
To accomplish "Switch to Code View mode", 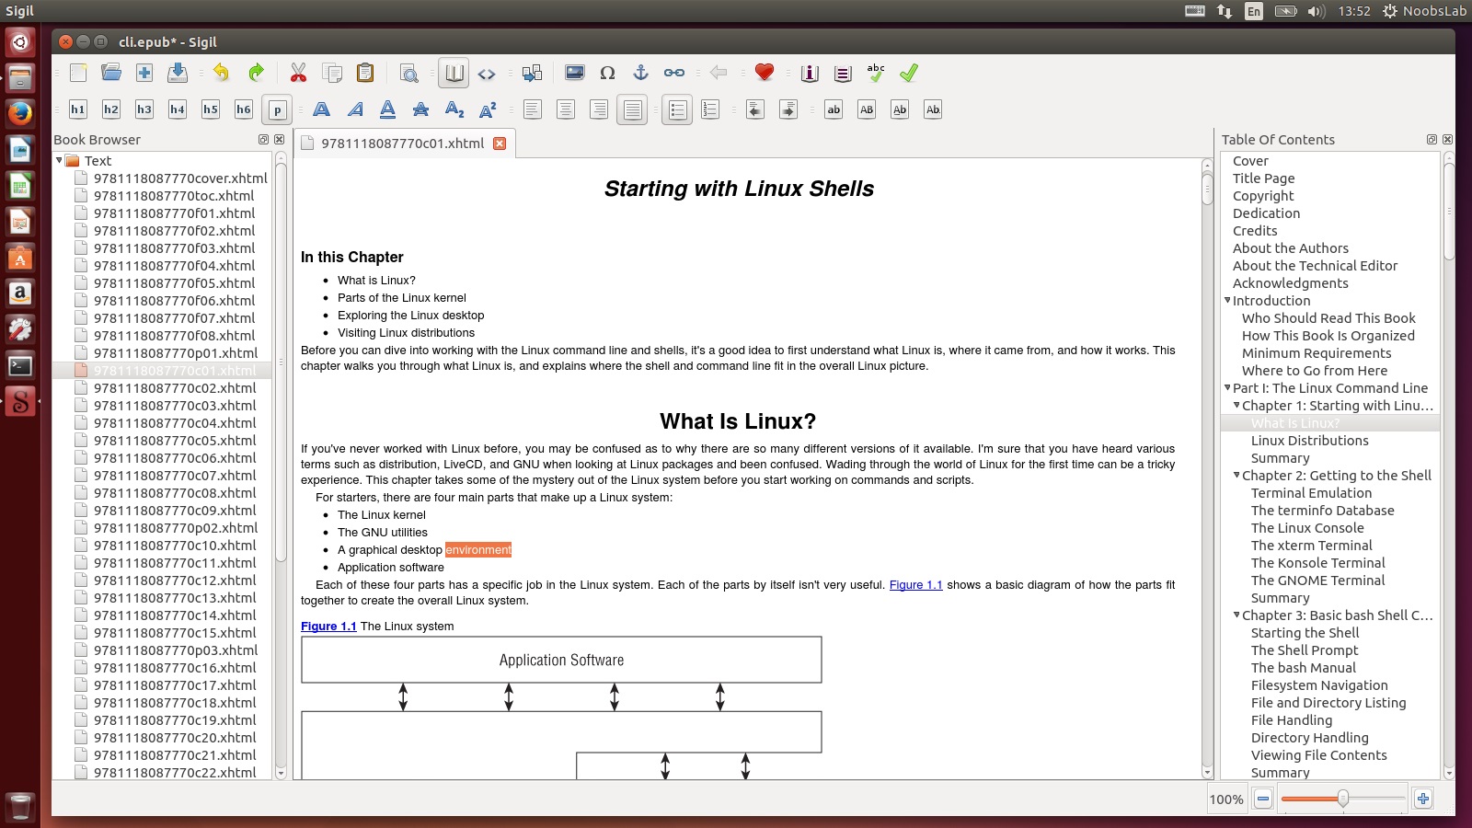I will pyautogui.click(x=487, y=73).
